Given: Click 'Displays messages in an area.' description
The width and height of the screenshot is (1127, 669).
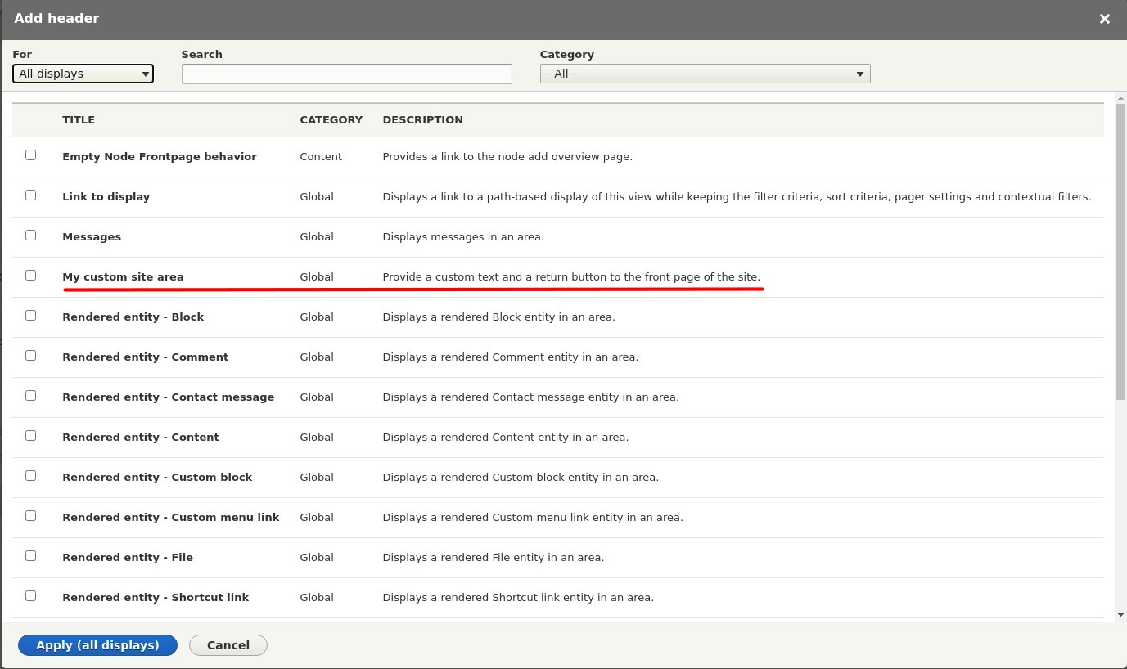Looking at the screenshot, I should coord(463,237).
